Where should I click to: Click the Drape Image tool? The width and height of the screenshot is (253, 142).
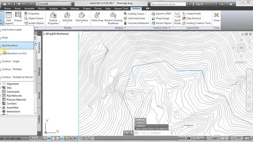coord(160,19)
